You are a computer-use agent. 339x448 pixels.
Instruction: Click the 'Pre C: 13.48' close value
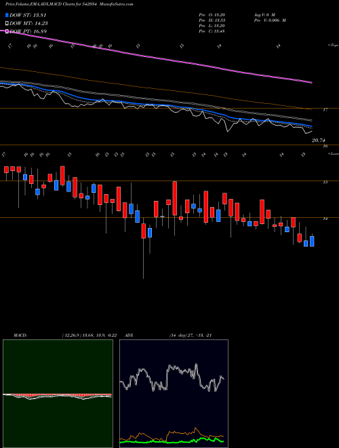coord(213,31)
